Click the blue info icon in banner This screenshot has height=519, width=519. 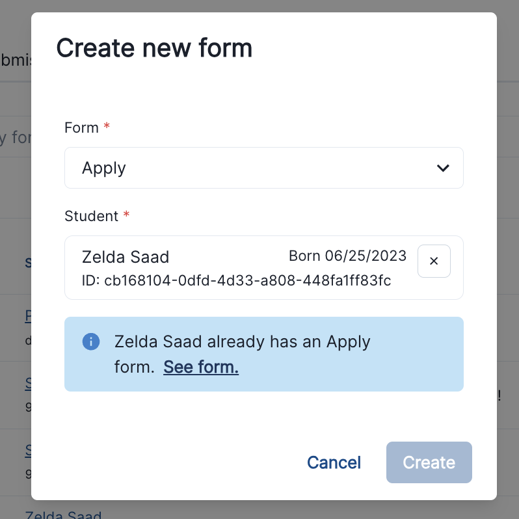click(91, 341)
